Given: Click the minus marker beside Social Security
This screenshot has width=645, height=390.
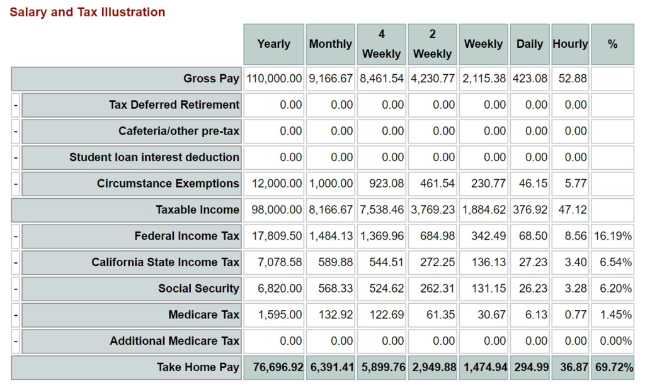Looking at the screenshot, I should (16, 289).
